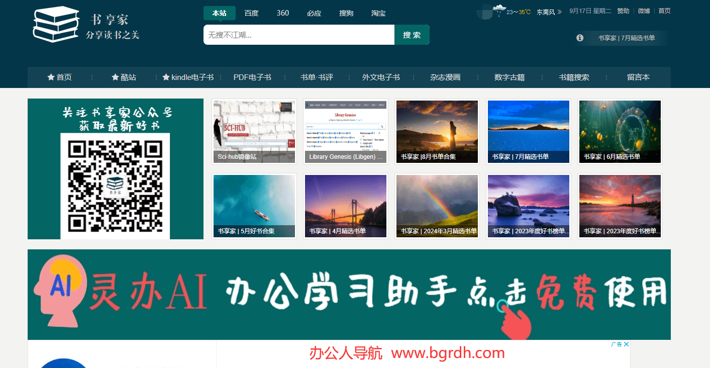Open the 2024年3月精选书单 rainbow thumbnail

pos(437,206)
